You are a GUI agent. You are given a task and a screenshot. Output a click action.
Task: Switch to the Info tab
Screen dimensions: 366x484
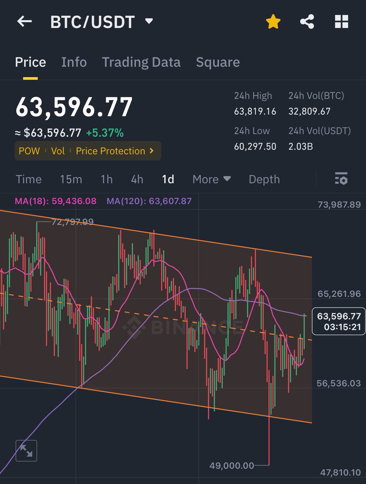[x=74, y=62]
